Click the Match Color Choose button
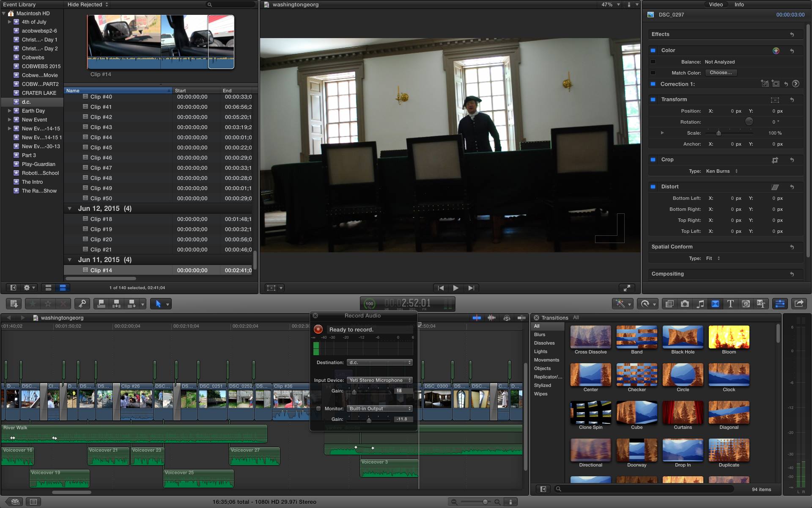812x508 pixels. pos(721,73)
